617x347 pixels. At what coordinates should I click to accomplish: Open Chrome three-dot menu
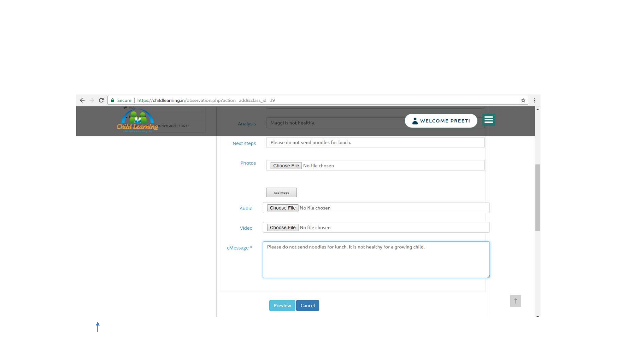534,100
